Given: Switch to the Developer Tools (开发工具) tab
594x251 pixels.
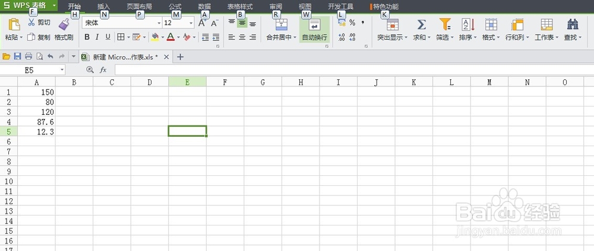Looking at the screenshot, I should tap(340, 7).
